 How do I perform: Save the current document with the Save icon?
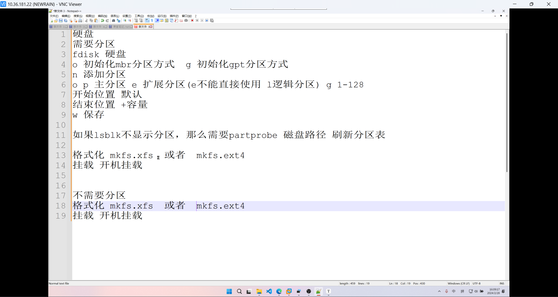pos(60,21)
